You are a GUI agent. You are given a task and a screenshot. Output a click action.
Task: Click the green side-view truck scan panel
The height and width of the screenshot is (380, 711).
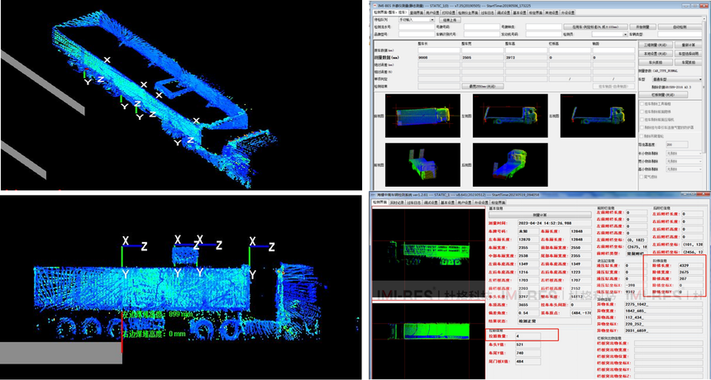(x=428, y=254)
